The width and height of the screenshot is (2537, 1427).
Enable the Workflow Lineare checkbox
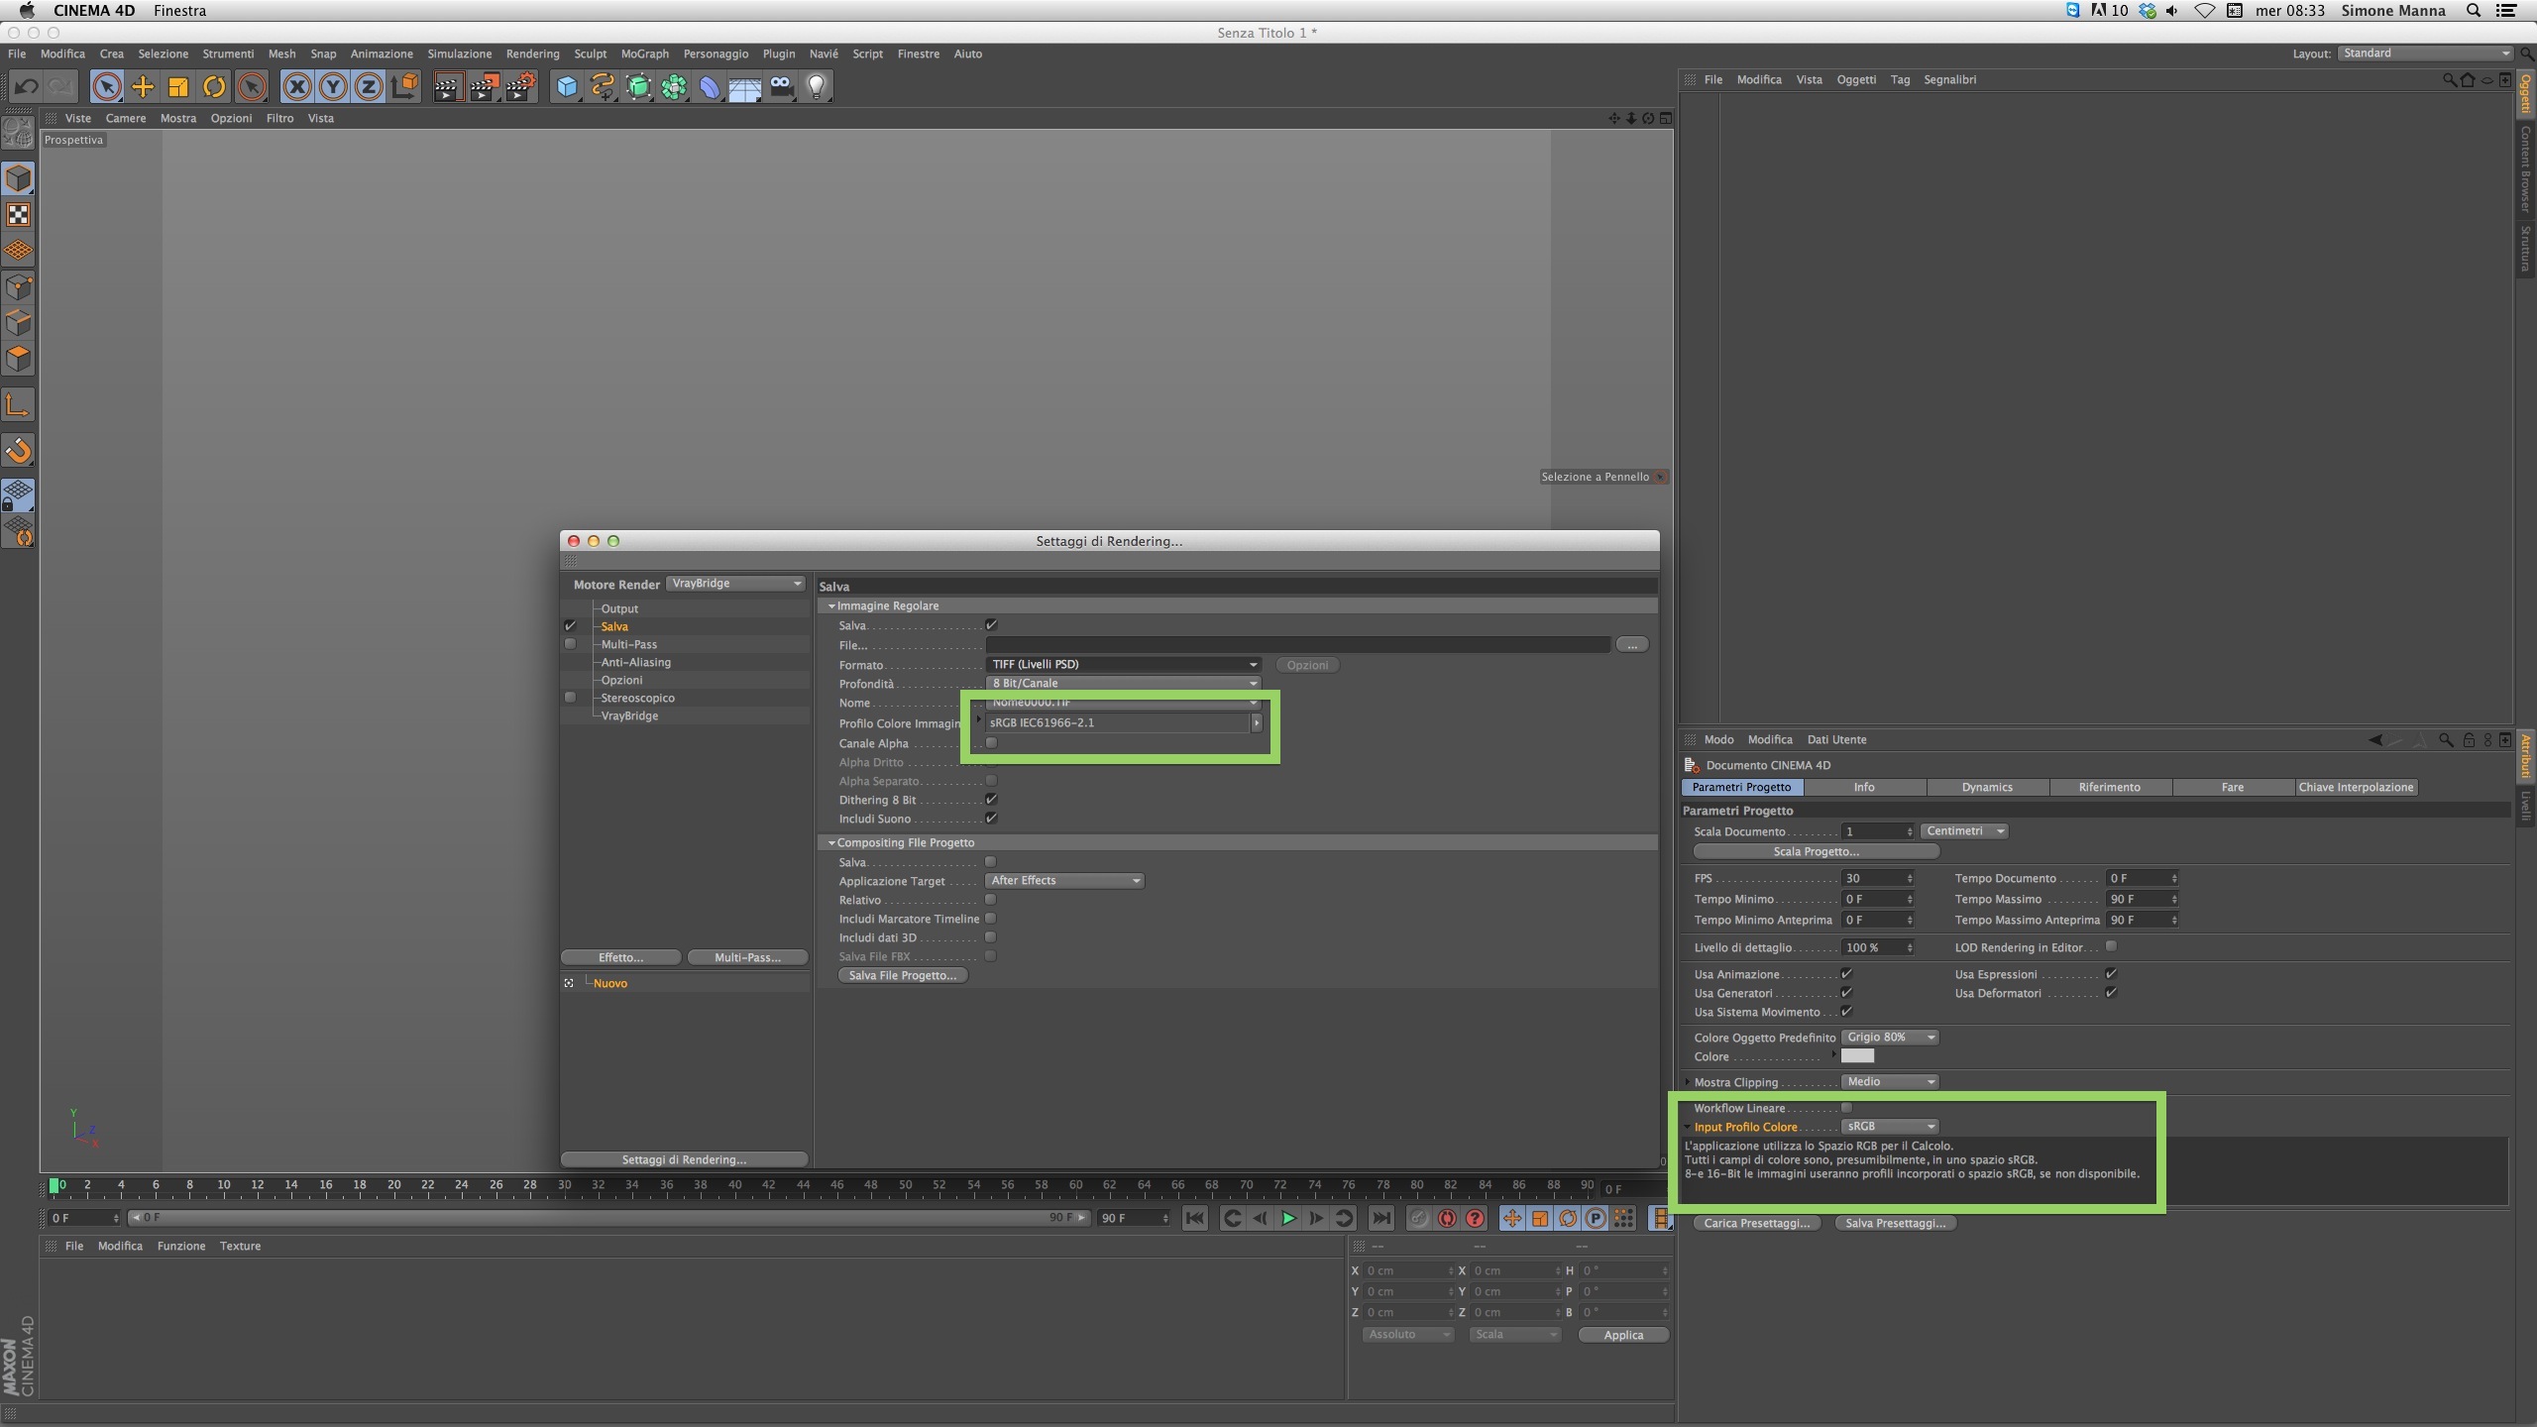point(1846,1108)
